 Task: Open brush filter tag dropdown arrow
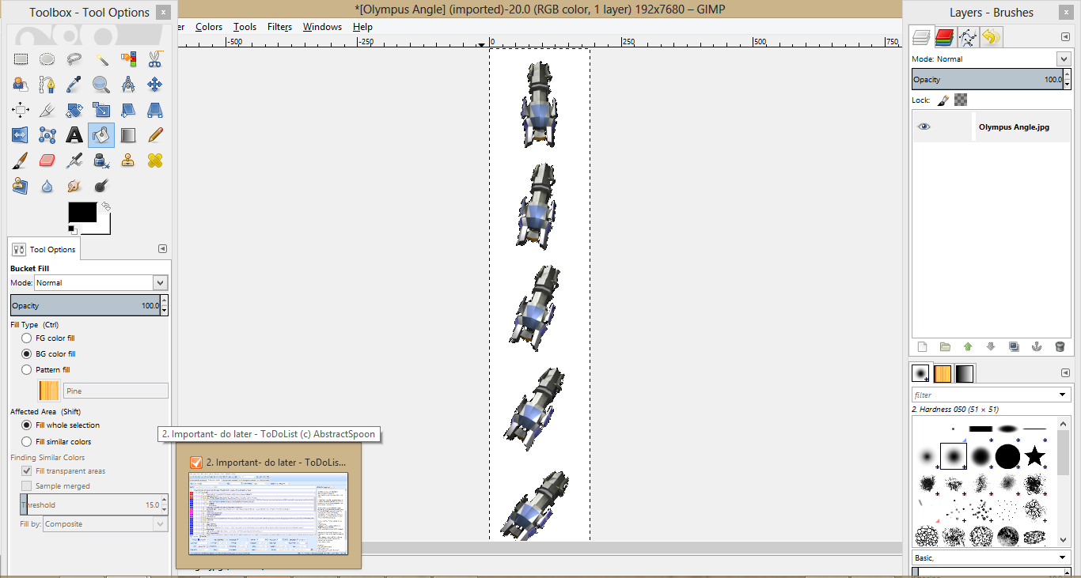1063,395
